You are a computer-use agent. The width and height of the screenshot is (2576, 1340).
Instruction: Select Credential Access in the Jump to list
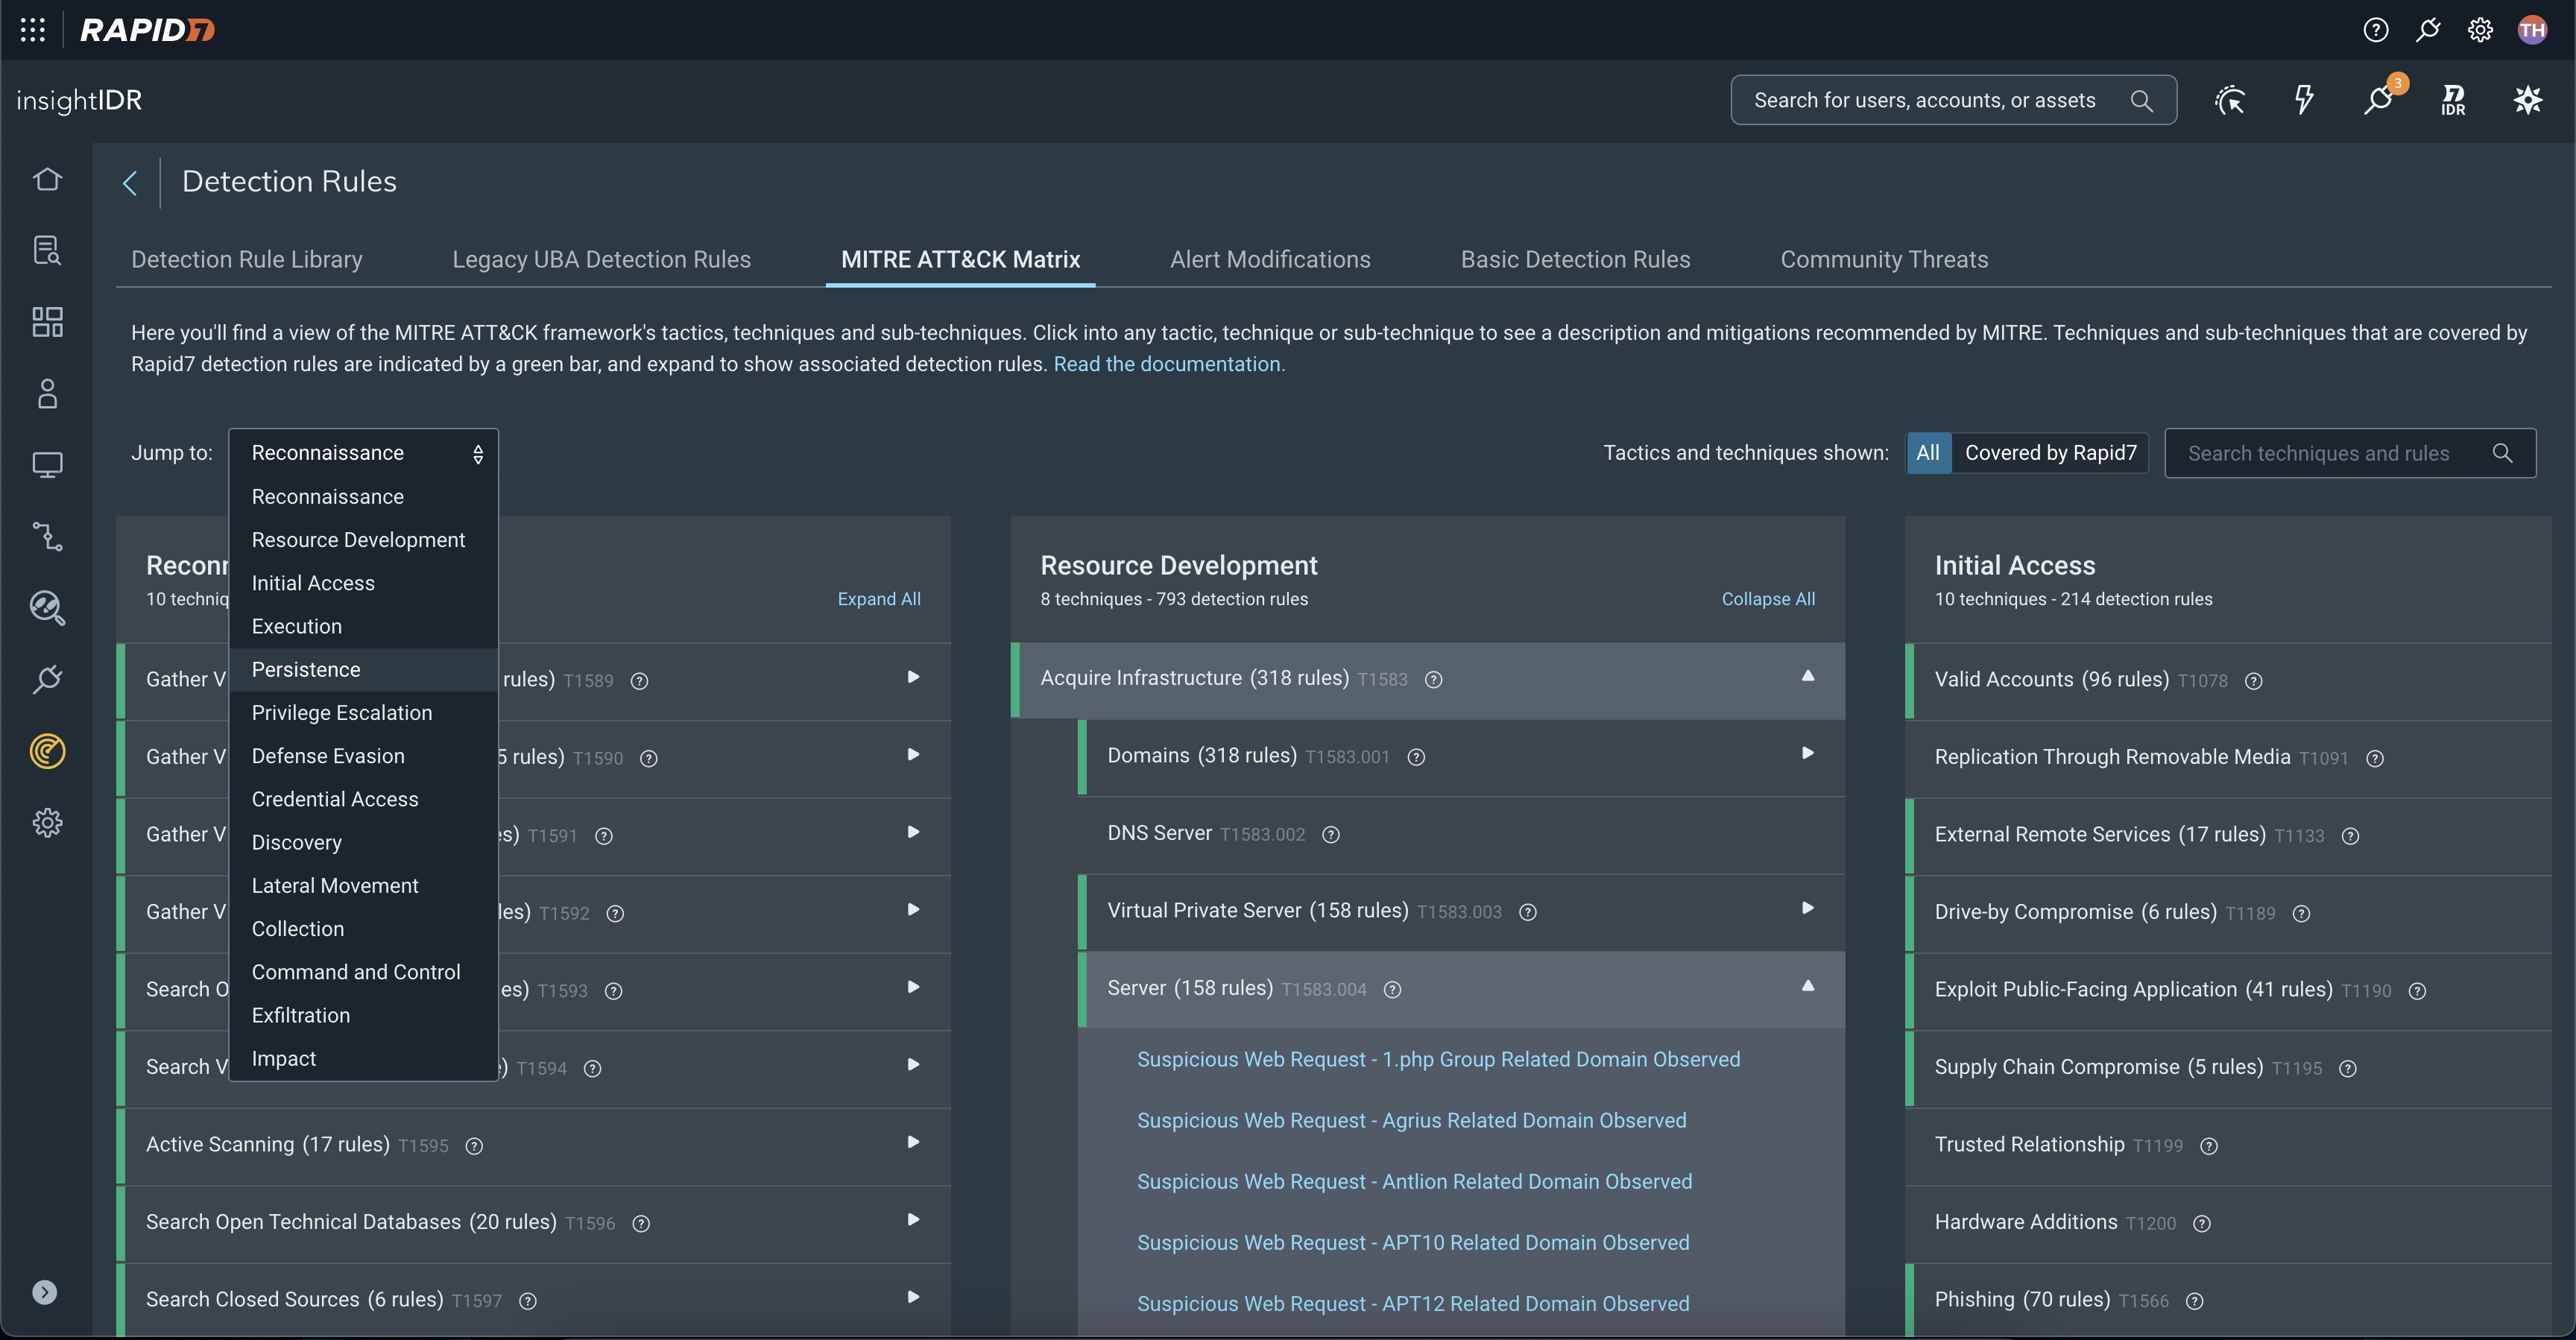(x=364, y=799)
